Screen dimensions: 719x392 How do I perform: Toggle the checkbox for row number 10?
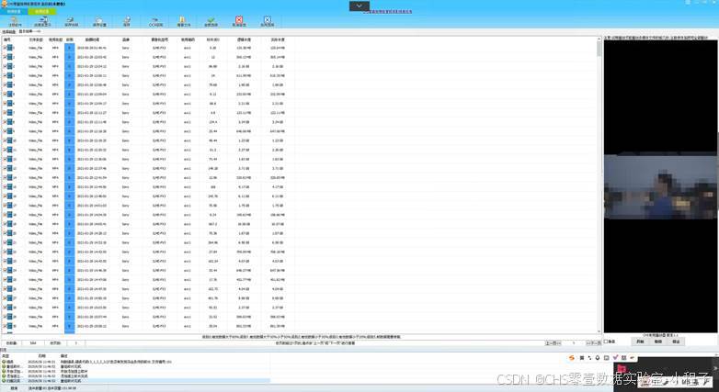5,140
